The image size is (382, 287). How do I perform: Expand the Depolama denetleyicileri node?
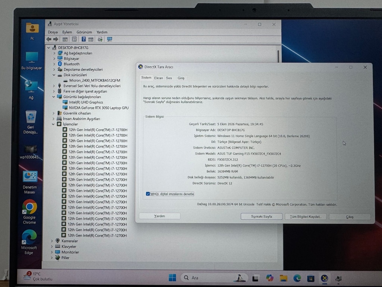pos(54,70)
